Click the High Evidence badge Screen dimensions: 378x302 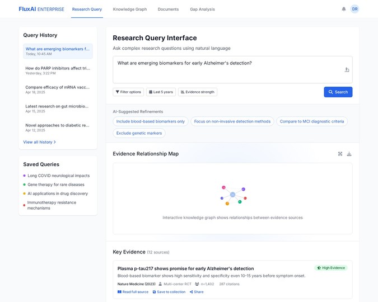(x=331, y=268)
